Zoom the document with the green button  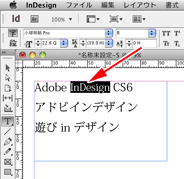pos(43,55)
